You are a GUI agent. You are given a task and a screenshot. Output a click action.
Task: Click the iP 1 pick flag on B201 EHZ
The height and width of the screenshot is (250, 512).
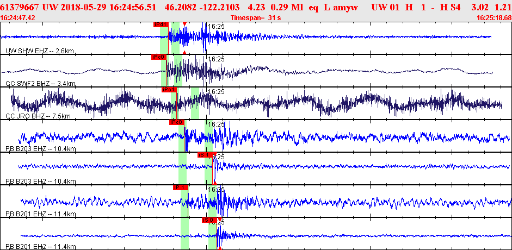click(181, 187)
